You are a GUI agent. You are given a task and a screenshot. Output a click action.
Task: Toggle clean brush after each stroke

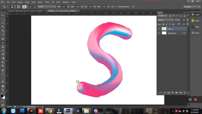(x=35, y=7)
